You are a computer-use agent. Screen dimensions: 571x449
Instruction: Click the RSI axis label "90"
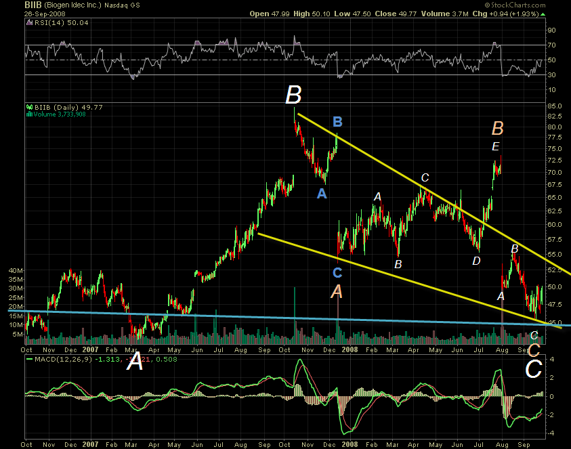pos(552,30)
